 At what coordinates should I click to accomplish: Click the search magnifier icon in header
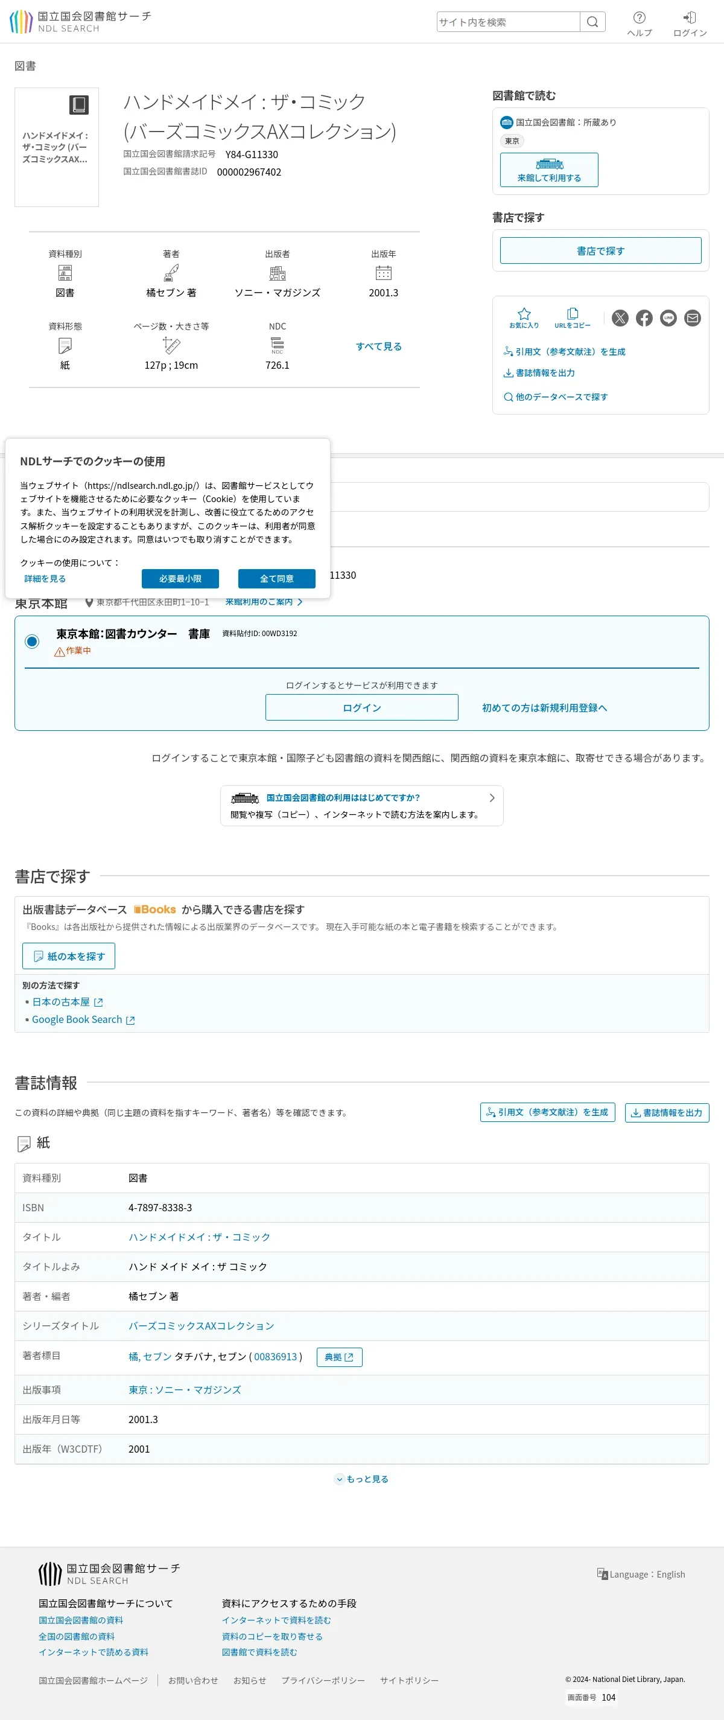(592, 22)
